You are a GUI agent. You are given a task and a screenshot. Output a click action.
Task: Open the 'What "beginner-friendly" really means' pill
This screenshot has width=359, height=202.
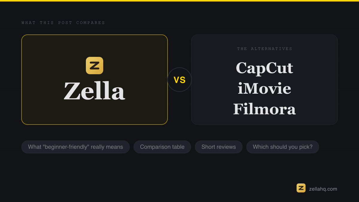(75, 147)
